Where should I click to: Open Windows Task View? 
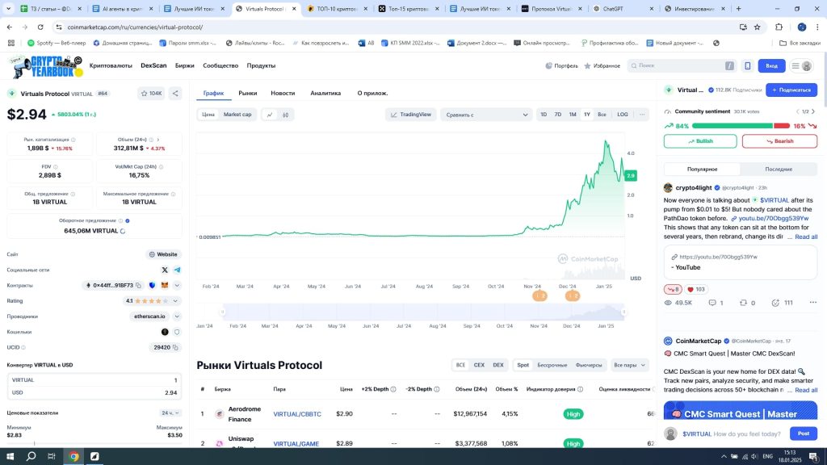52,457
